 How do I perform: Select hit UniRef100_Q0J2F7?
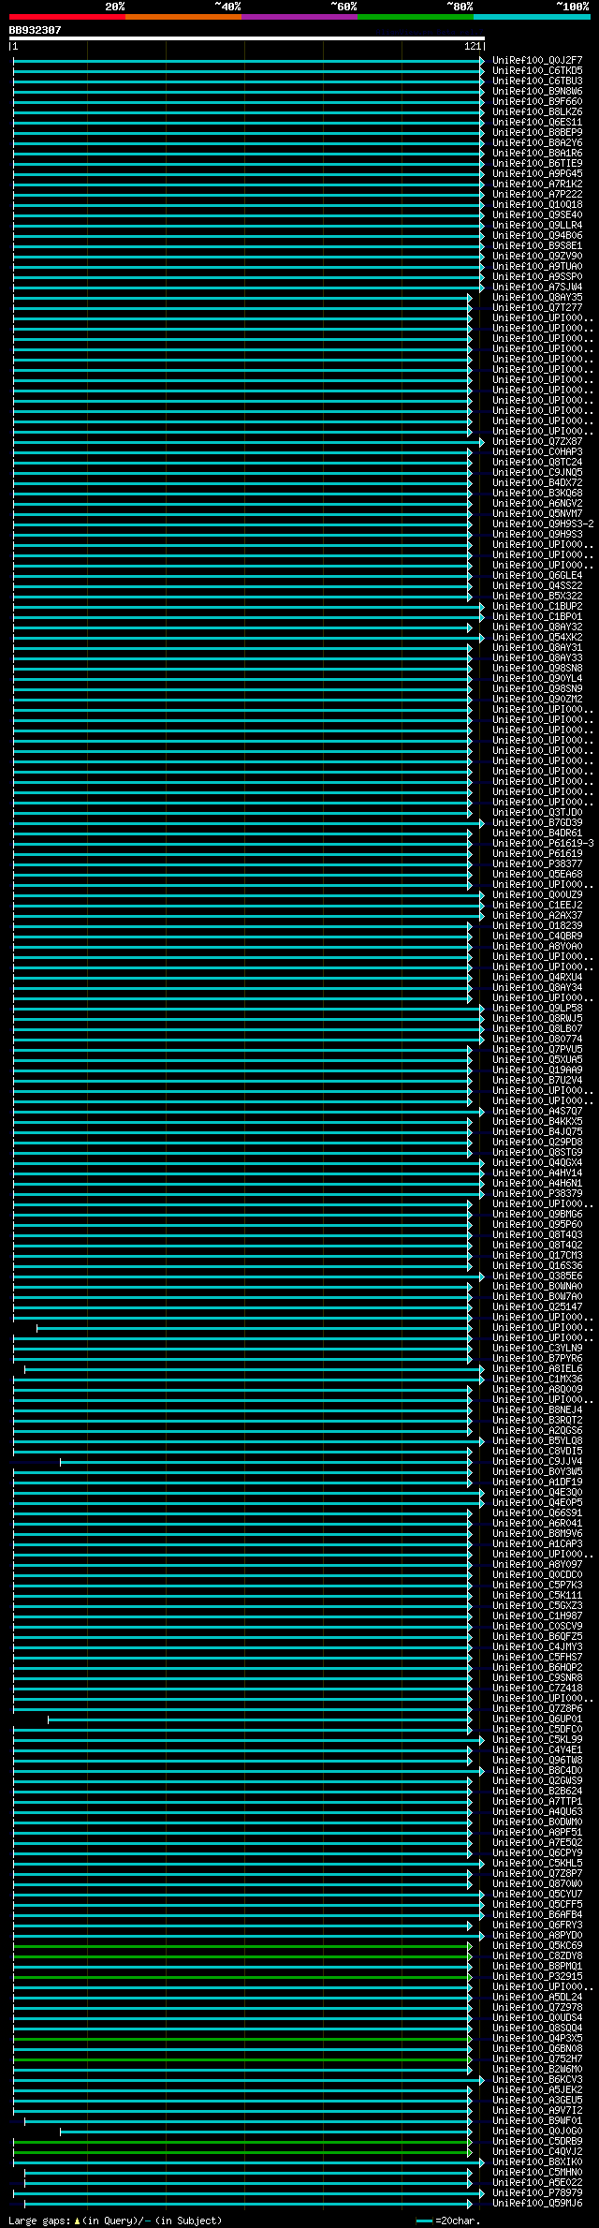point(537,60)
